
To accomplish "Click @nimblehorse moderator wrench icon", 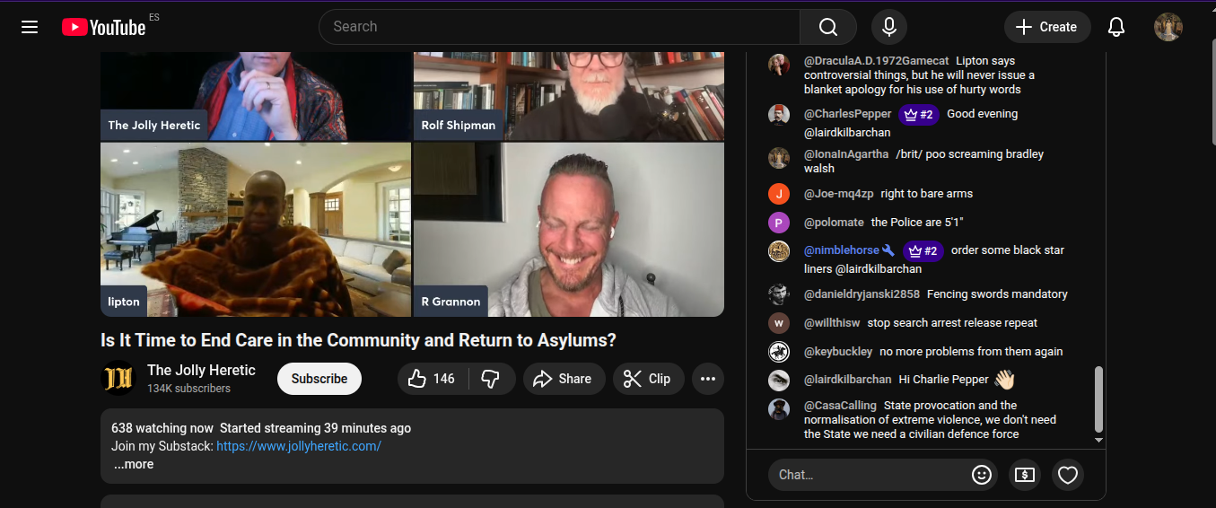I will click(x=888, y=250).
